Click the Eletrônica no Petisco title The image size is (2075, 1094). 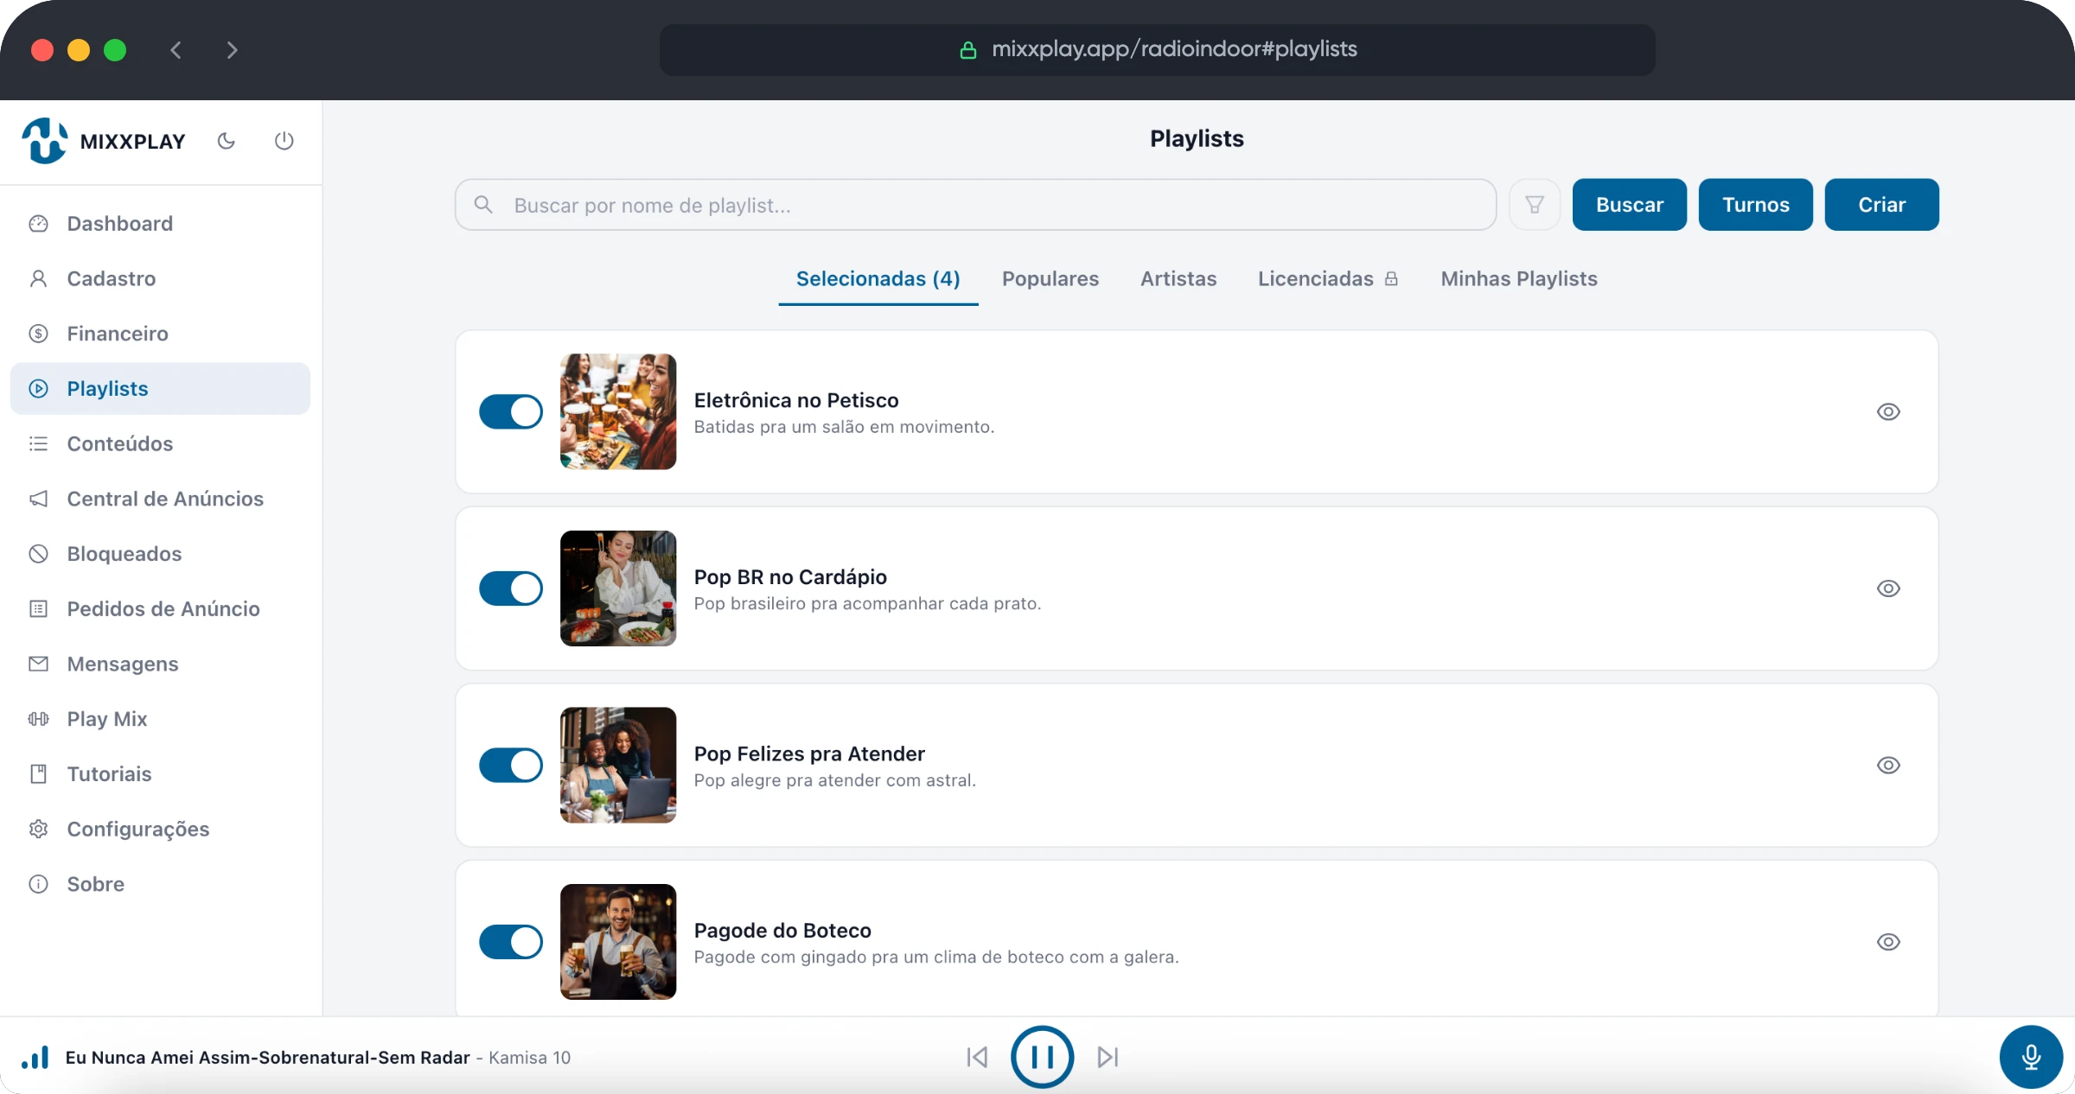point(796,400)
